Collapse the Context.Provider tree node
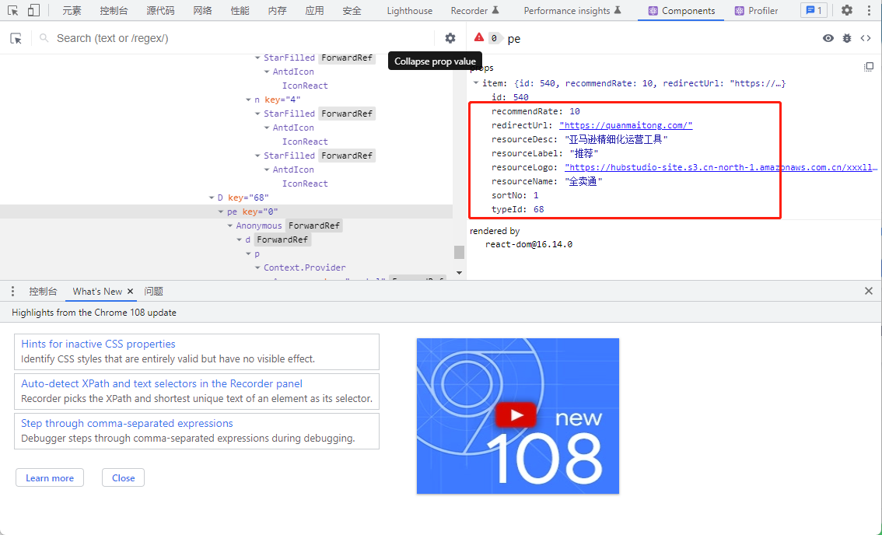The height and width of the screenshot is (535, 882). (257, 267)
